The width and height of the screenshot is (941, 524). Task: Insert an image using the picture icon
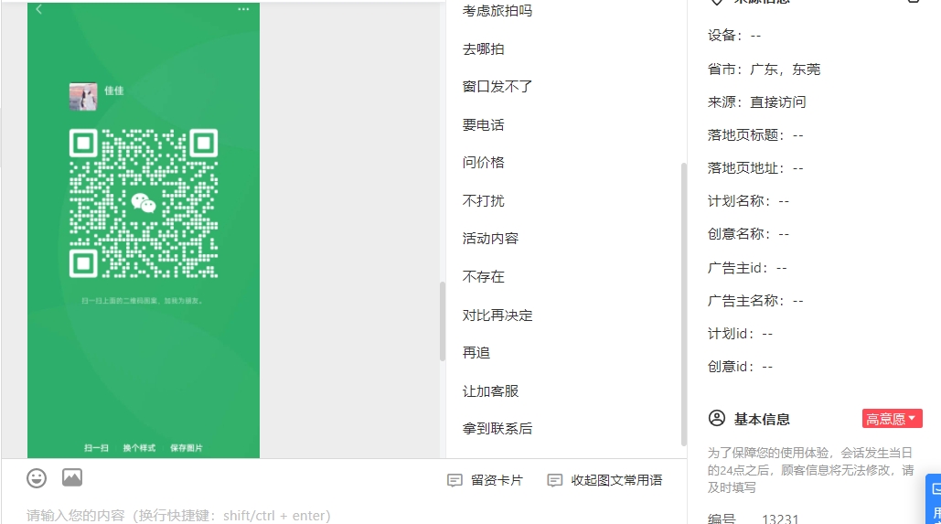(x=72, y=477)
